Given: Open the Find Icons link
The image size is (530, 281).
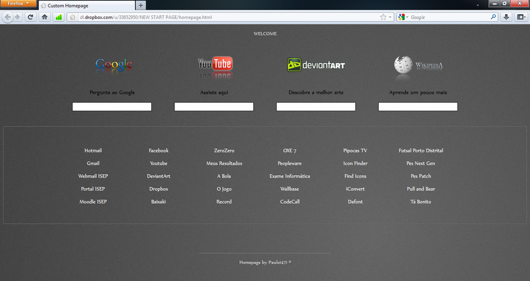Looking at the screenshot, I should tap(355, 176).
